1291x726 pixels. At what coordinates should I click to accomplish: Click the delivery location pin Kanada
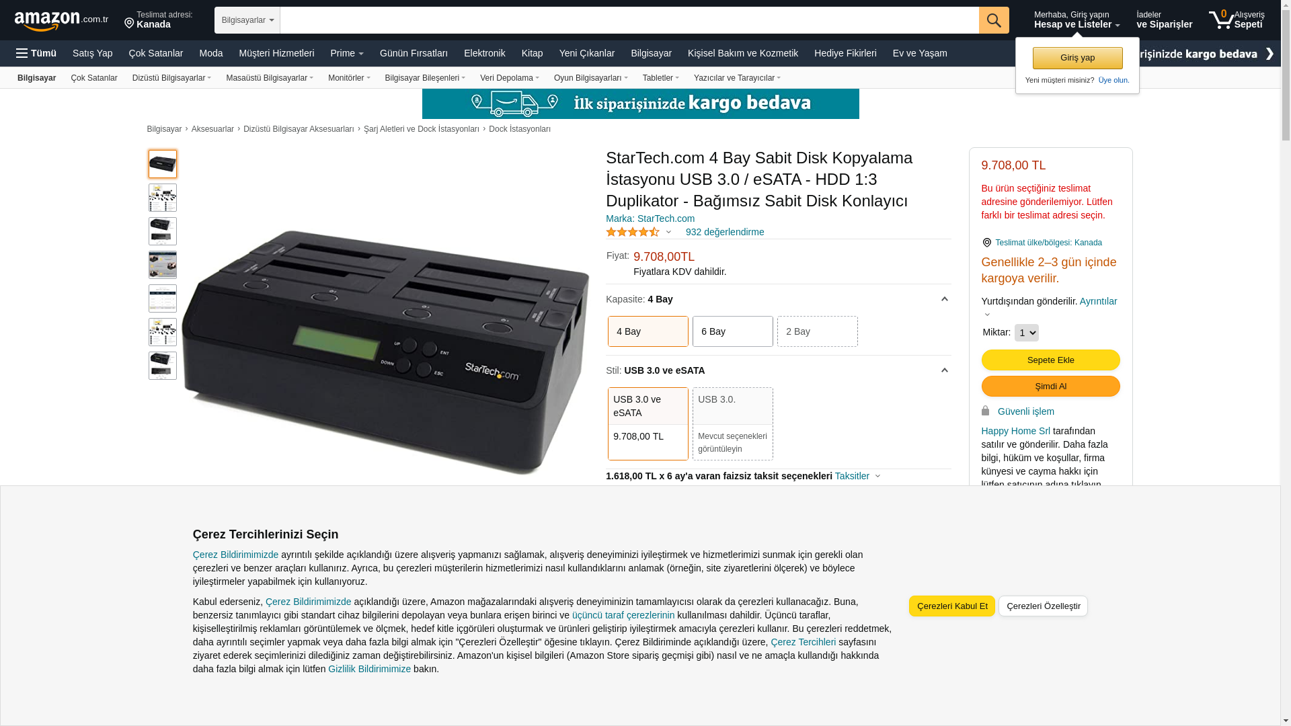159,19
